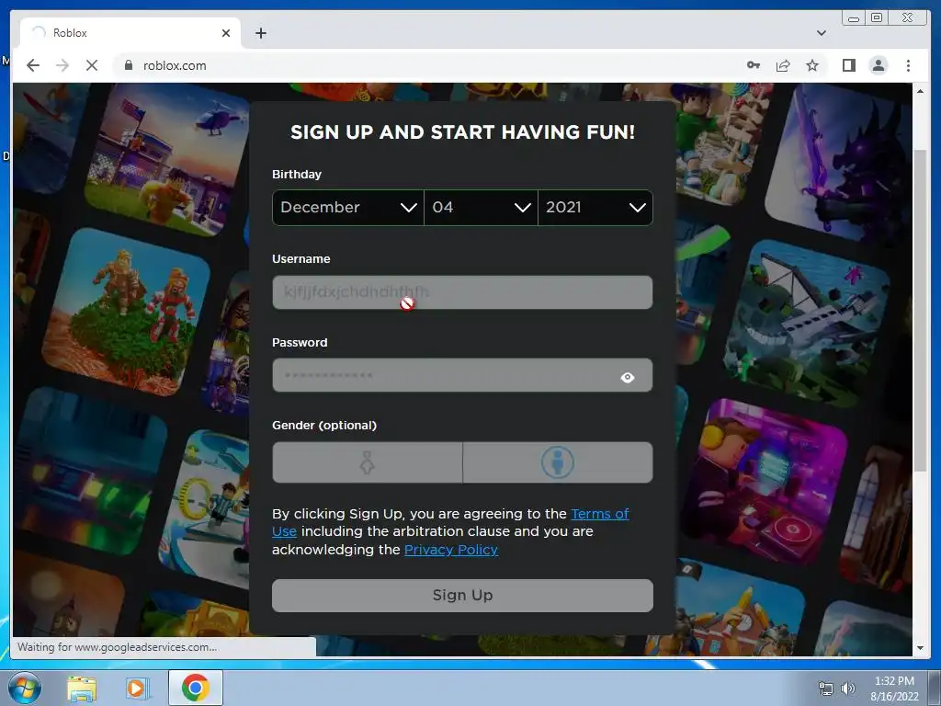Stop loading the page with the X button
Screen dimensions: 941x706
[x=92, y=65]
